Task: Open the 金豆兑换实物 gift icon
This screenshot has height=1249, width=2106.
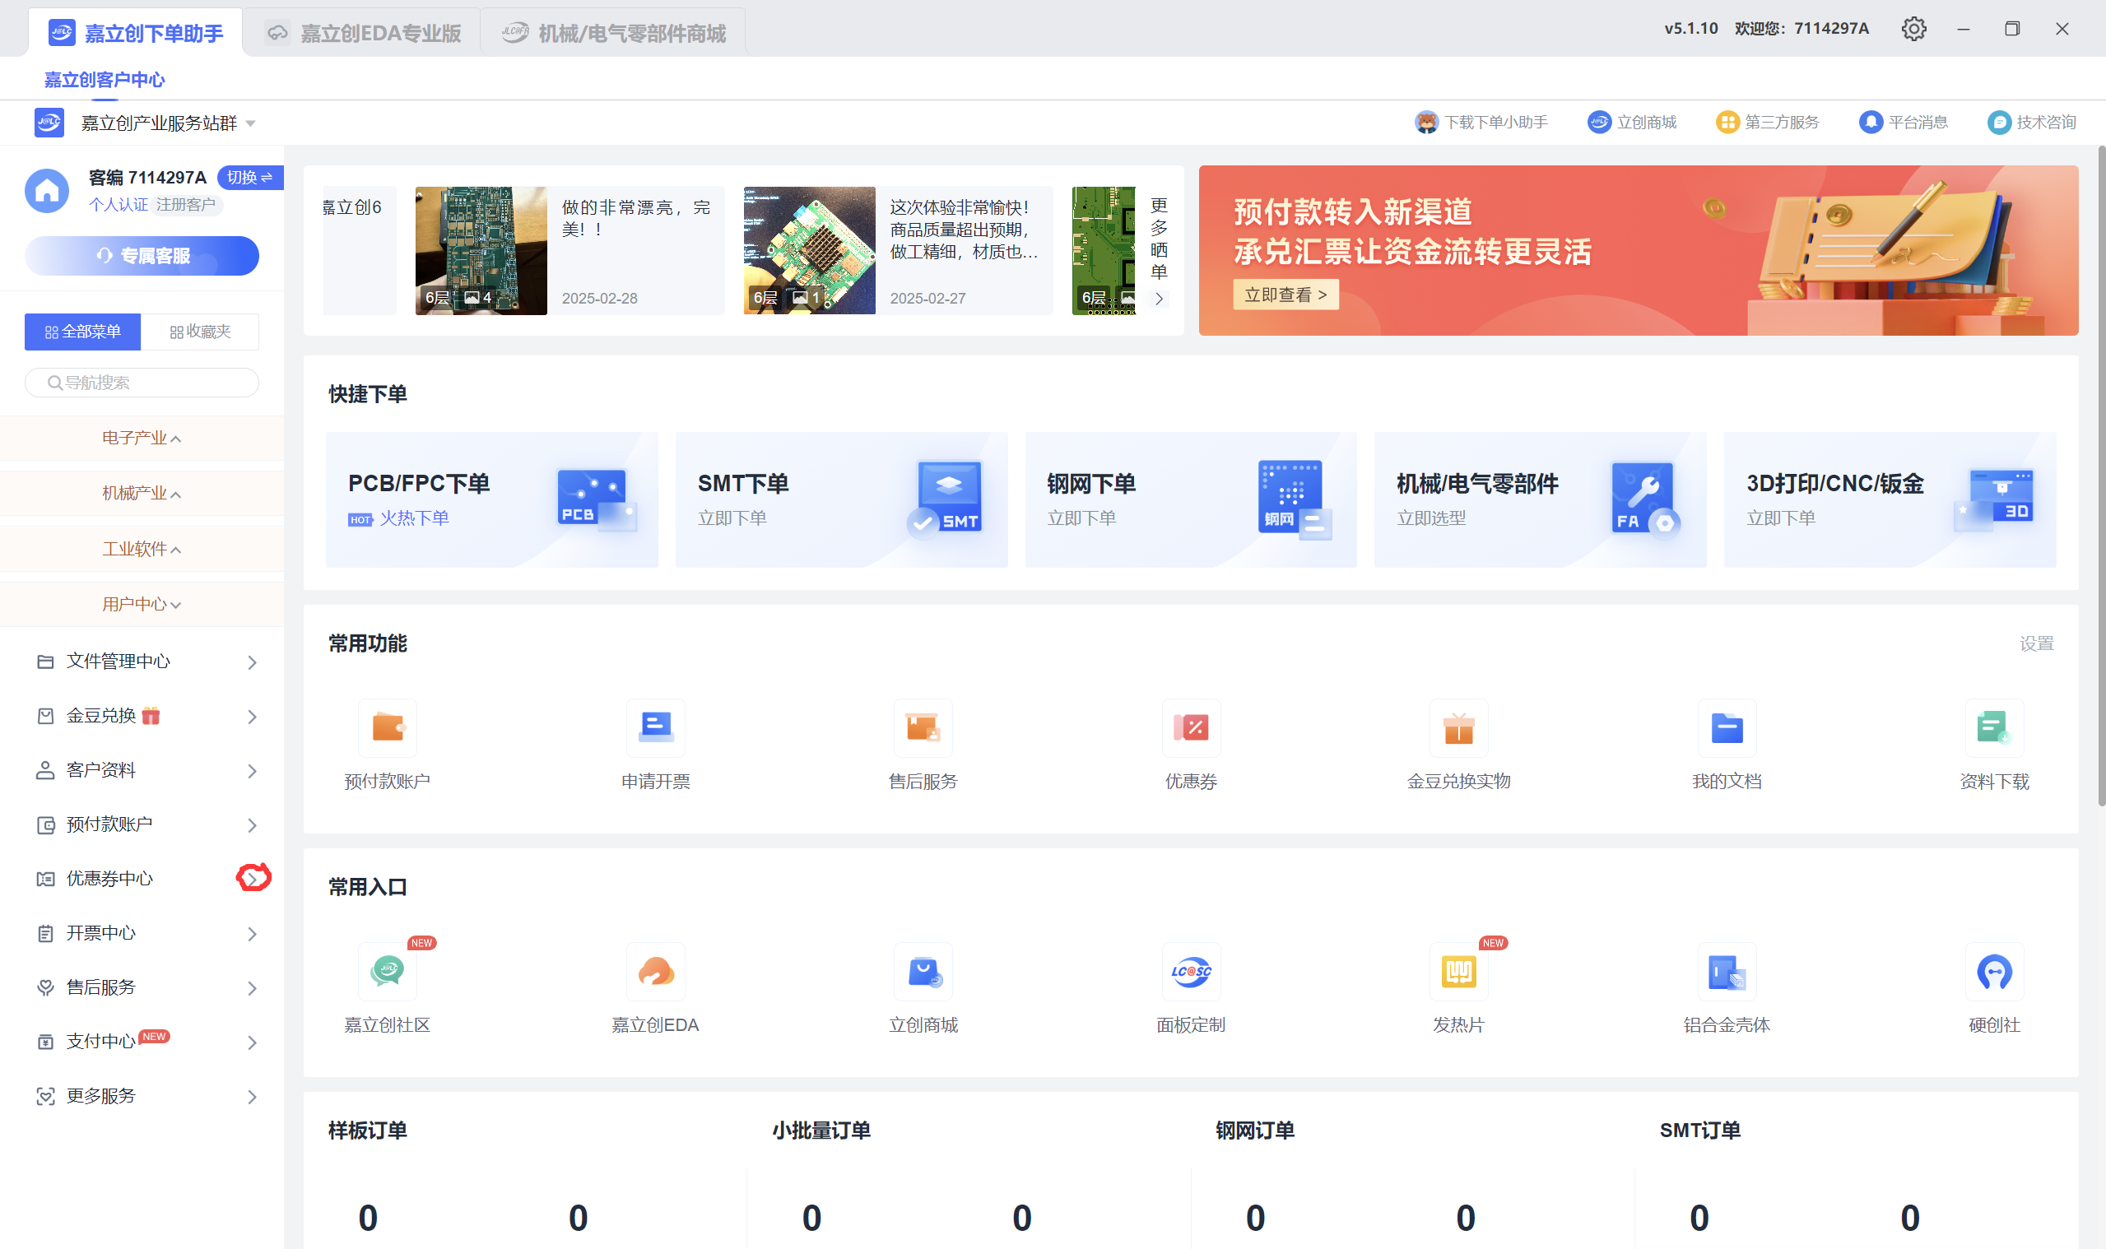Action: click(x=1457, y=727)
